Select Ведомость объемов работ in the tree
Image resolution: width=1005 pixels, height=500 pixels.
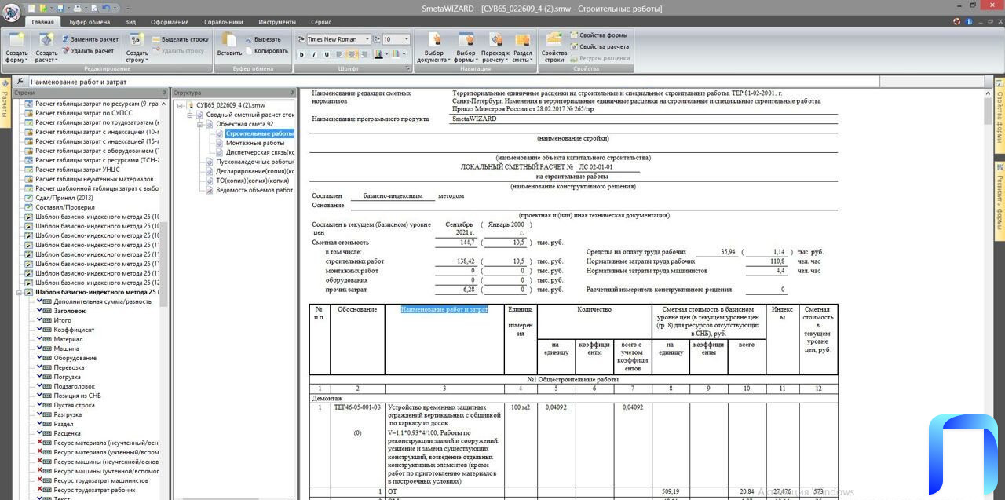pos(254,190)
